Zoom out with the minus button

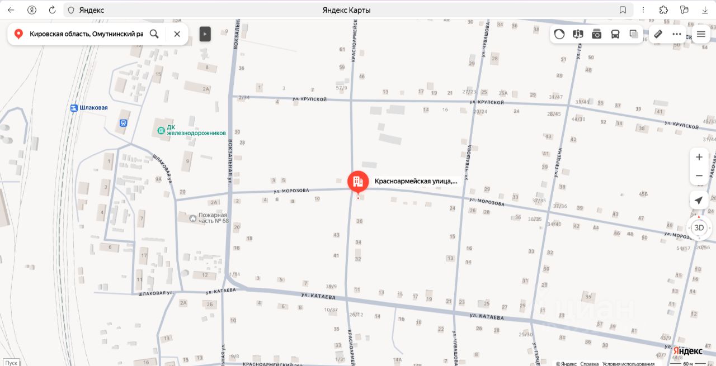coord(699,176)
